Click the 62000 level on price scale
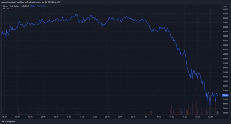The image size is (231, 124). (x=225, y=54)
